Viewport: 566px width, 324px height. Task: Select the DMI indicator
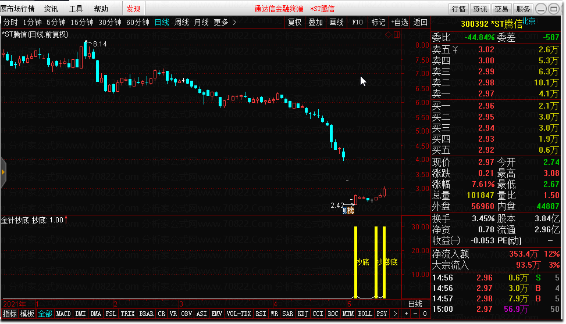click(80, 314)
